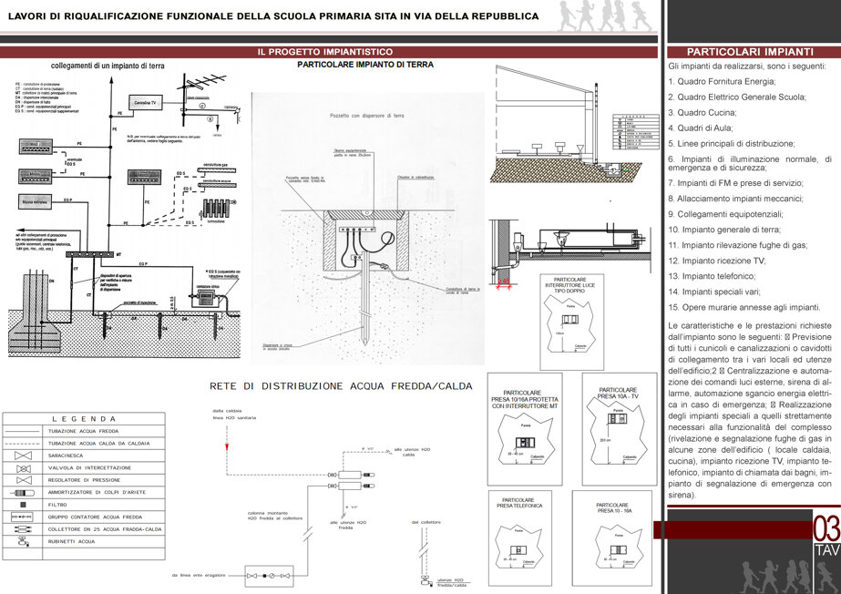Click the Rete di Distribuzione Acqua Fredda/Calda title
This screenshot has height=594, width=841.
pyautogui.click(x=341, y=386)
